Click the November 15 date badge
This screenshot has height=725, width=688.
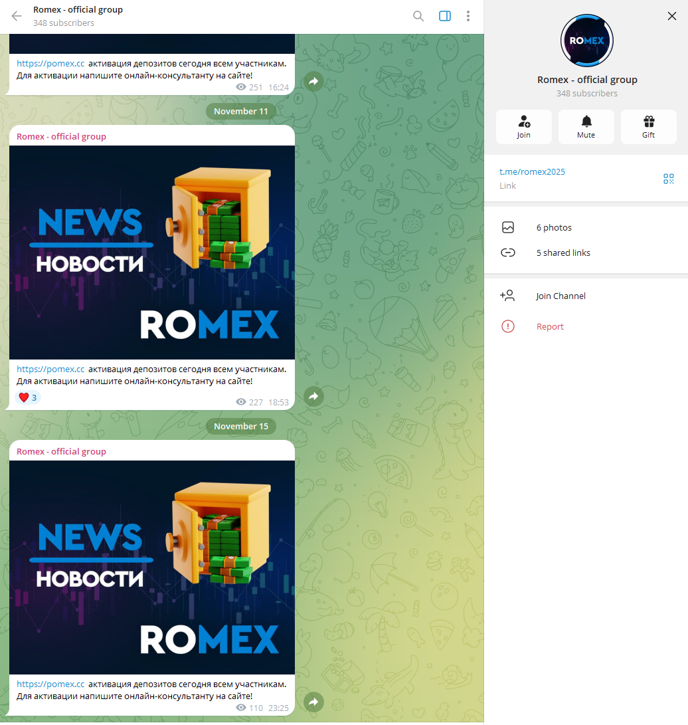point(240,426)
